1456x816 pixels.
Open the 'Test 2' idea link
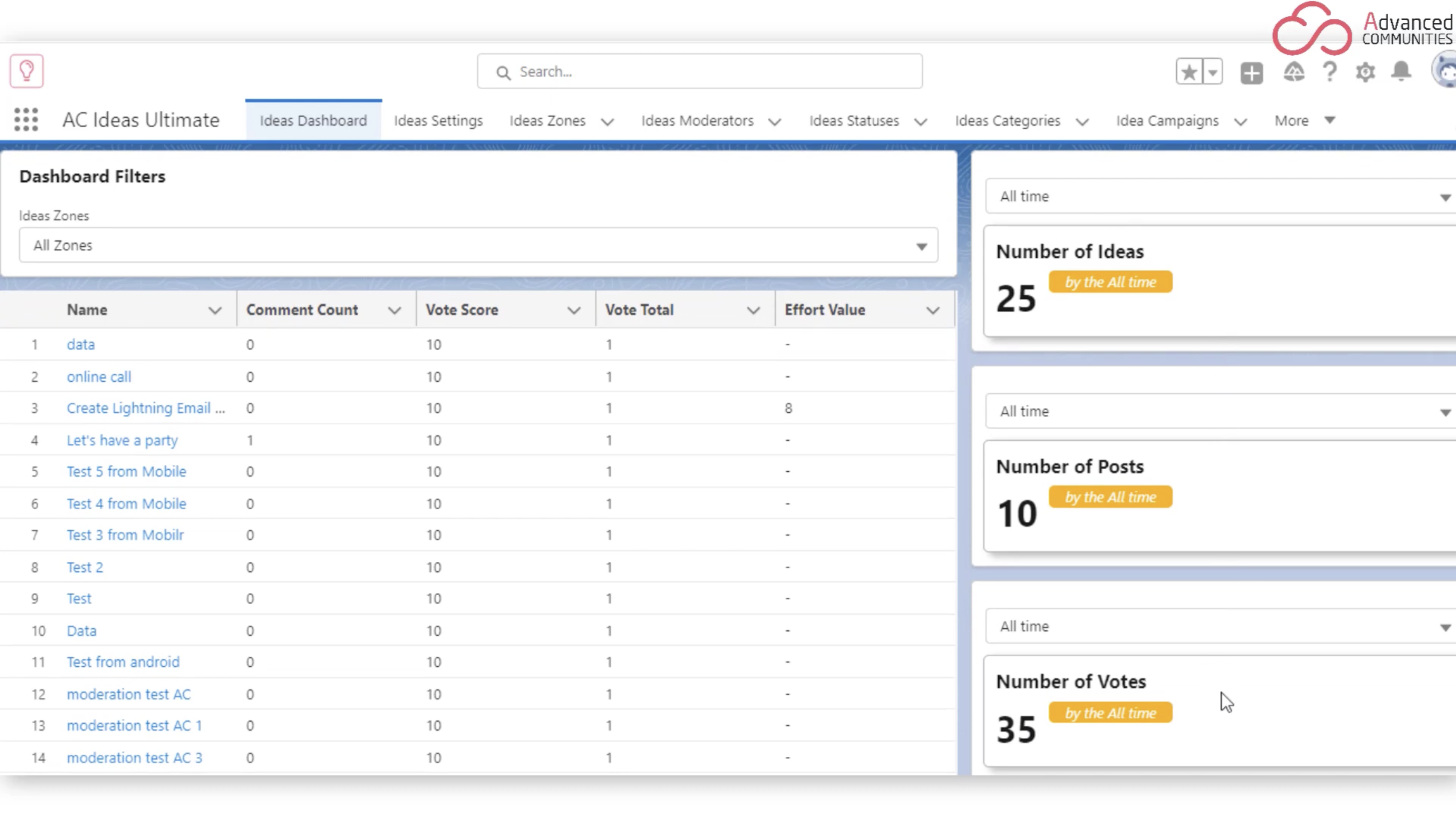click(85, 567)
